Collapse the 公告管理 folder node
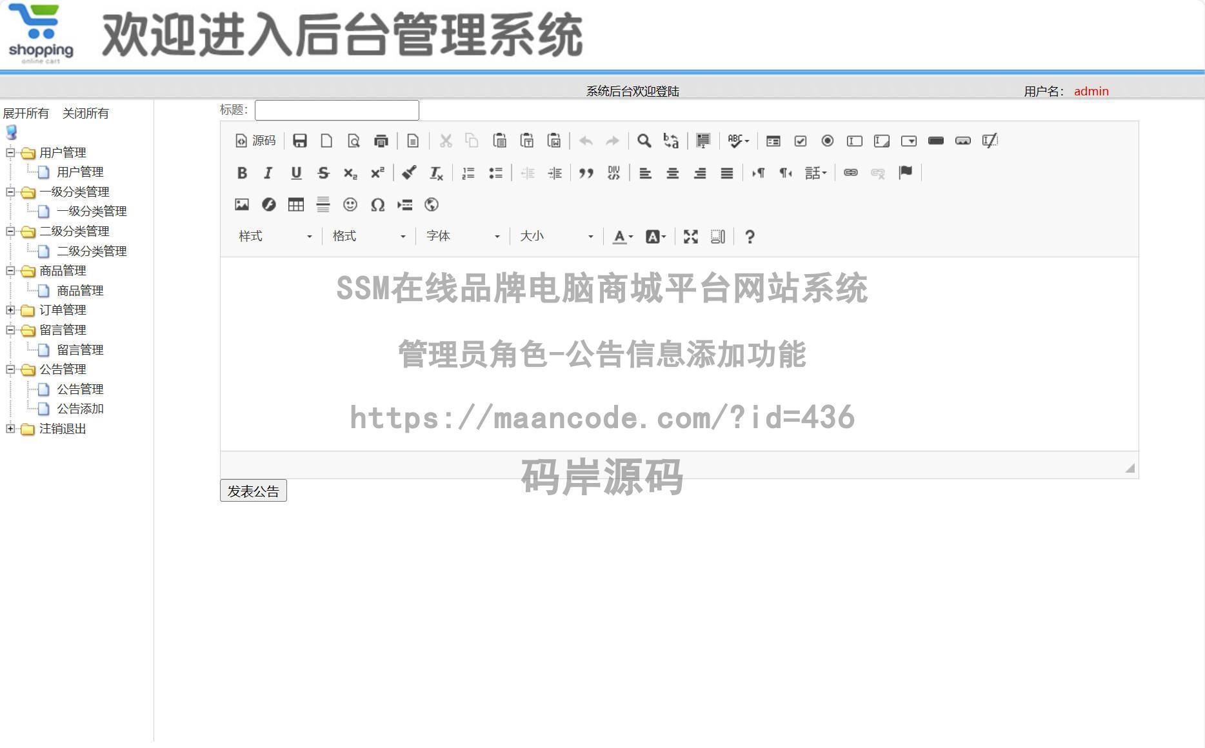Viewport: 1205px width, 748px height. point(10,369)
